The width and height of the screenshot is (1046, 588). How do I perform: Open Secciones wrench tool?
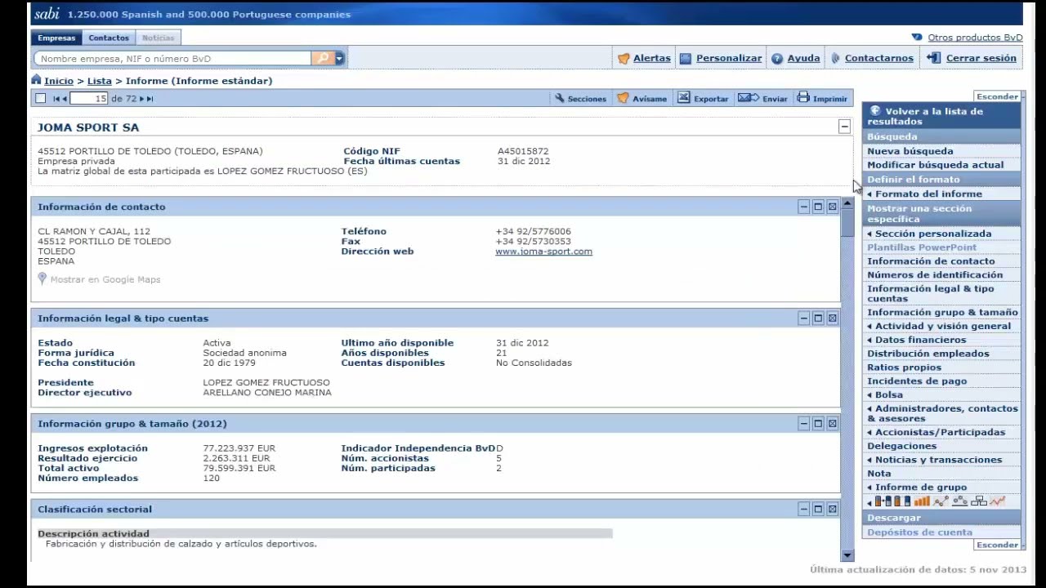(x=580, y=99)
